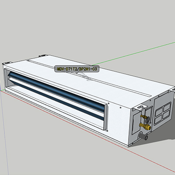The width and height of the screenshot is (175, 175).
Task: Select the four-pane panel on the unit's end face
Action: tap(163, 114)
